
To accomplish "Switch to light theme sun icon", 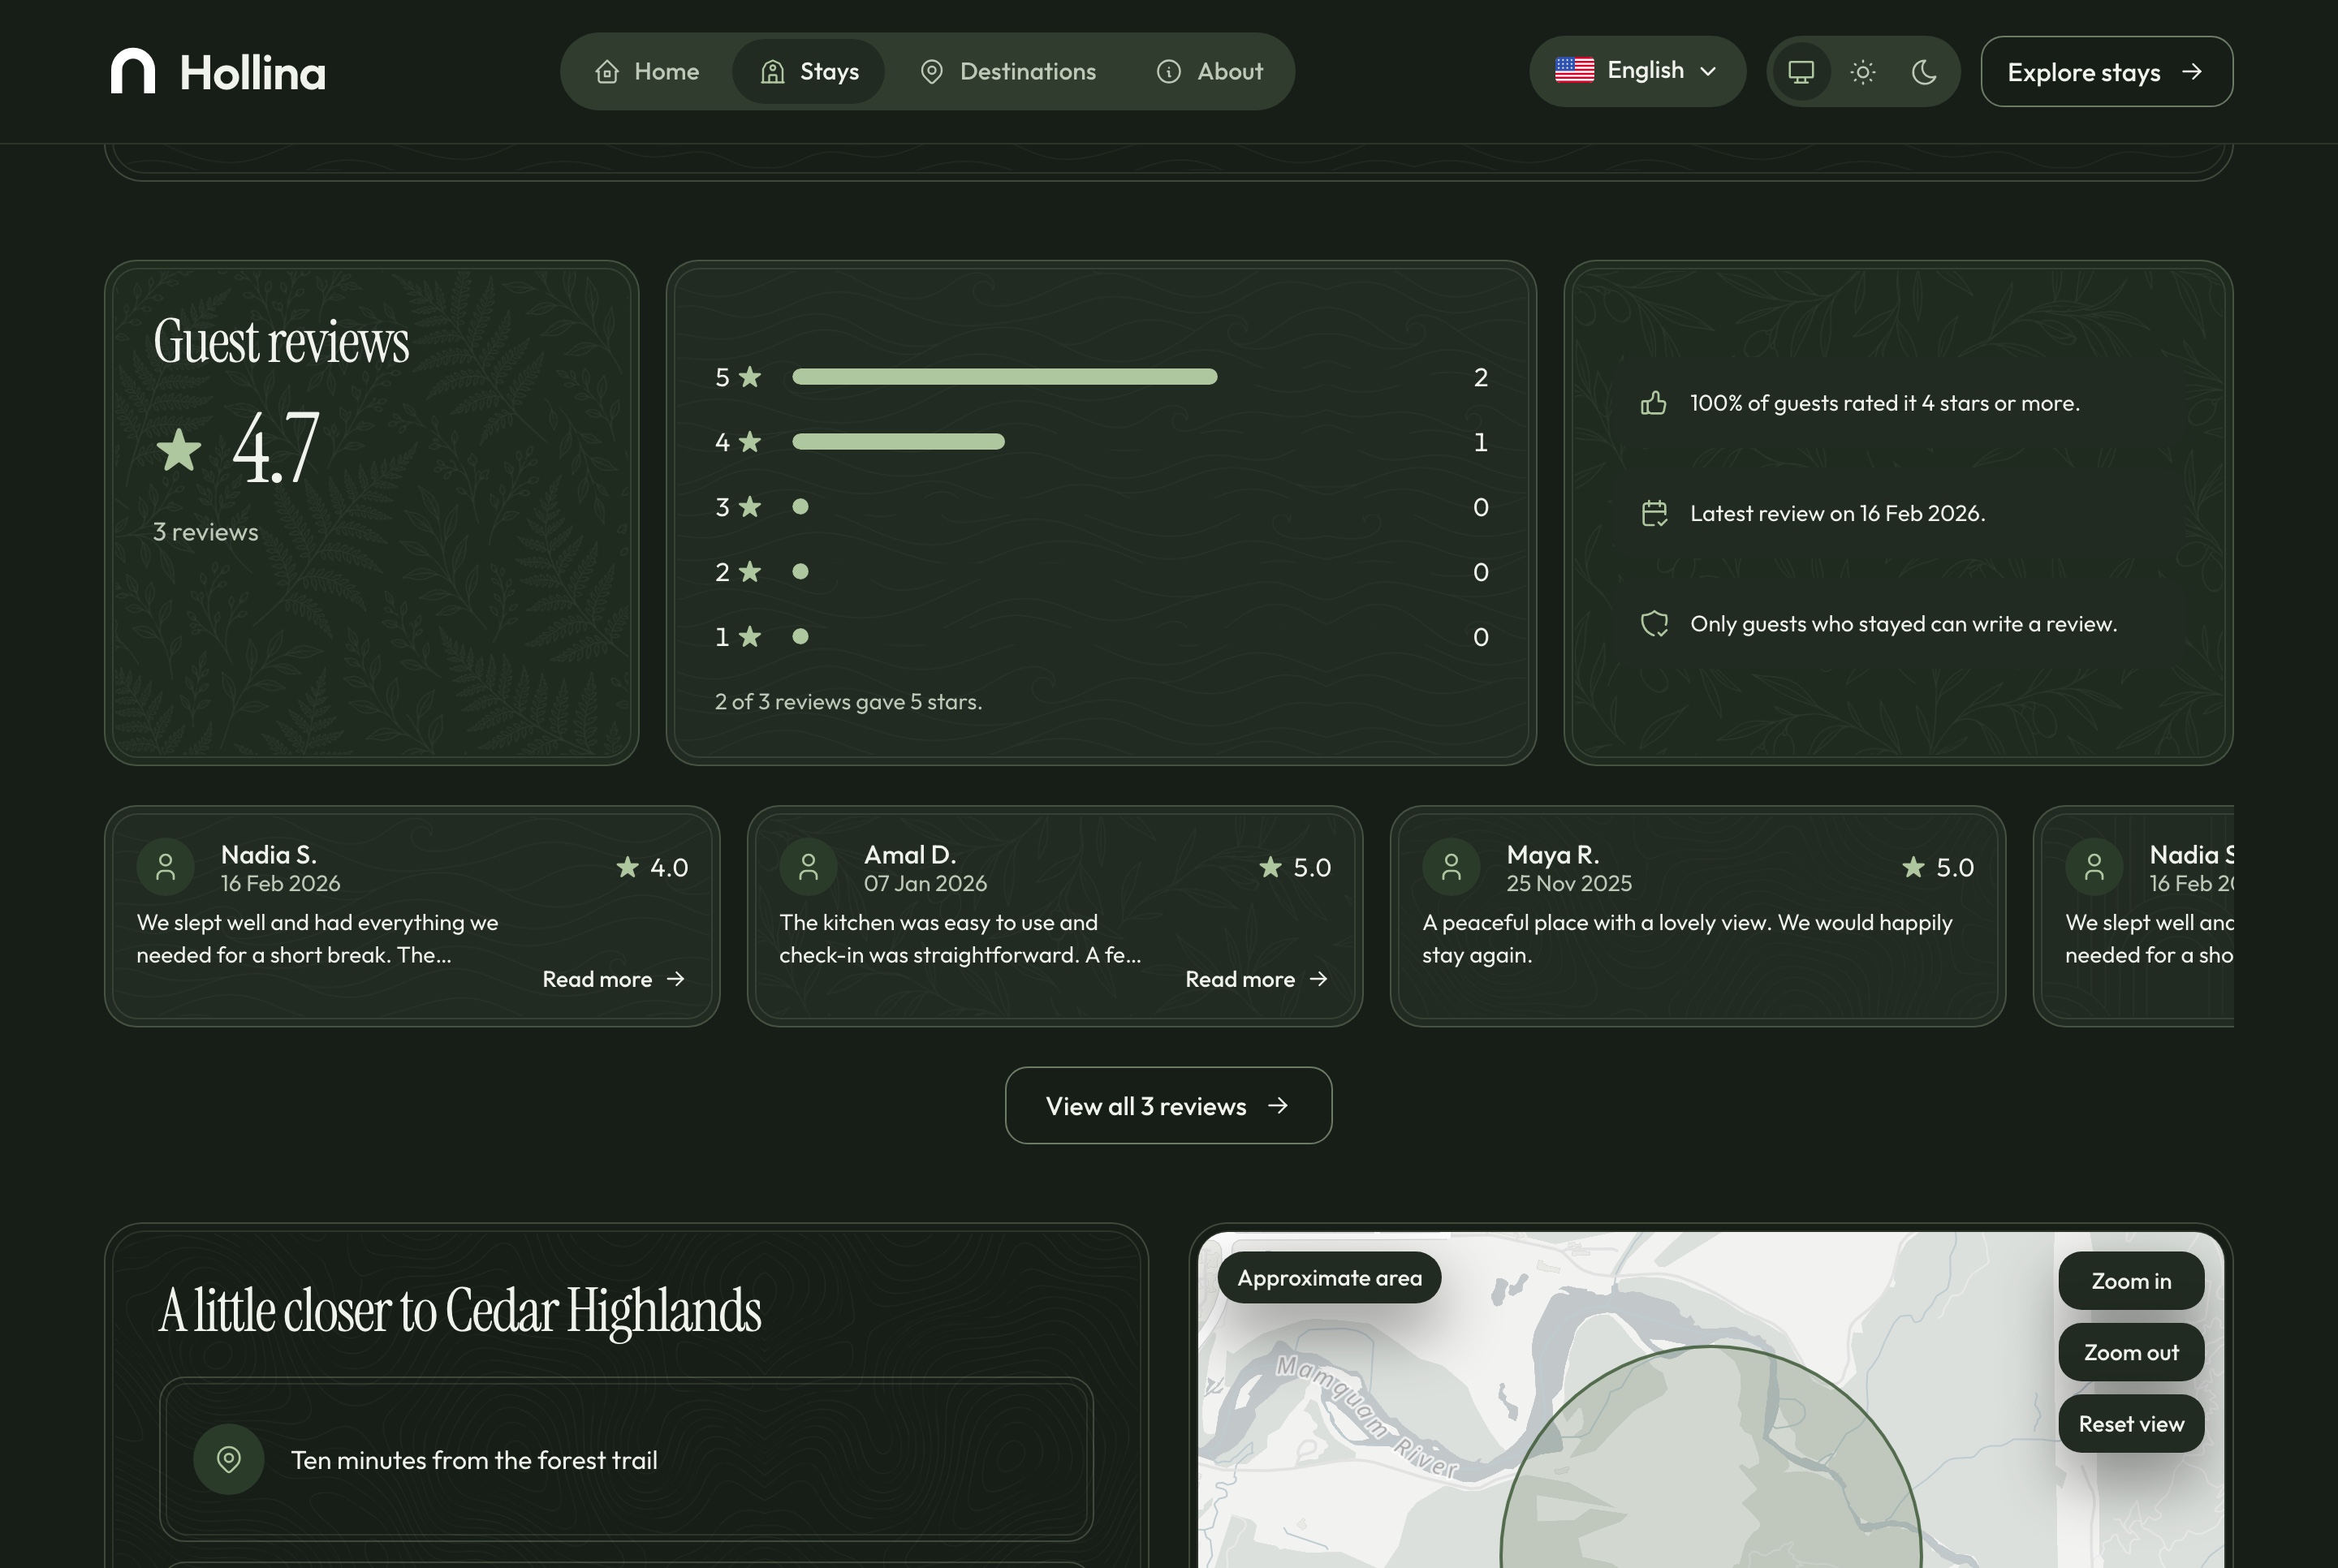I will point(1862,72).
